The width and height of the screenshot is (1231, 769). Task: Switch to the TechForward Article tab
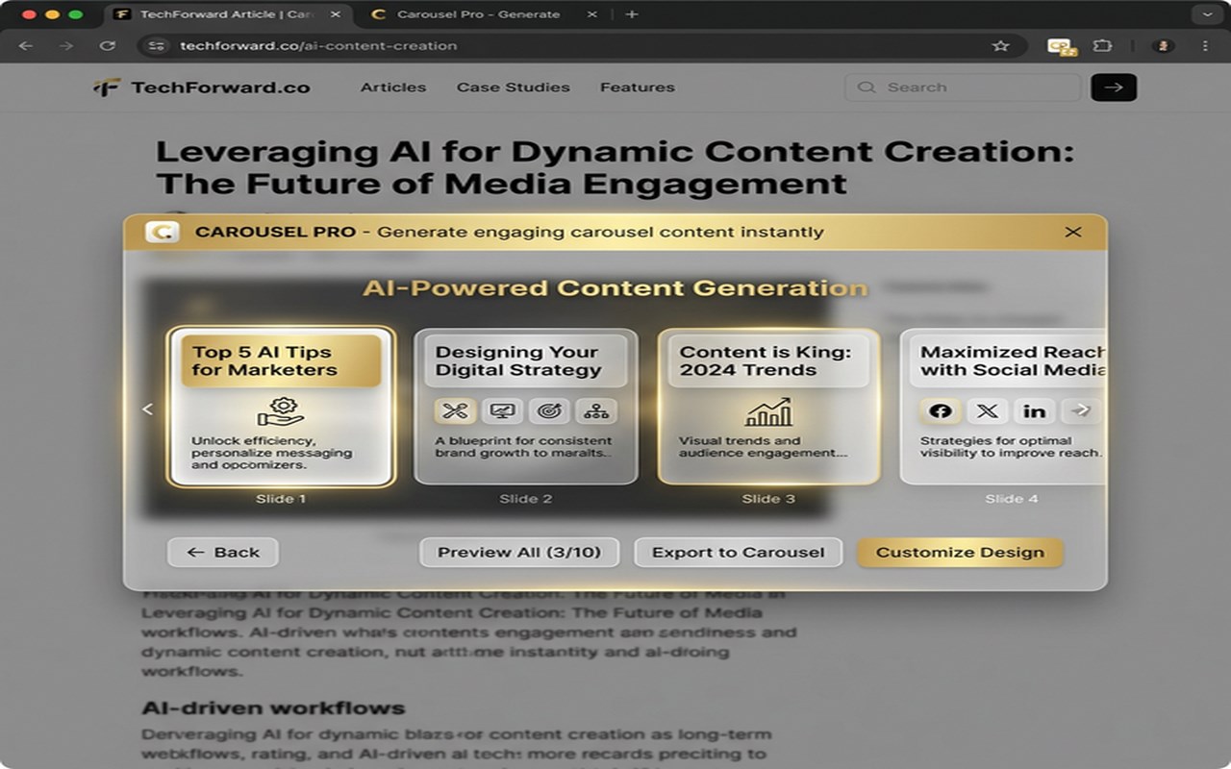tap(228, 14)
